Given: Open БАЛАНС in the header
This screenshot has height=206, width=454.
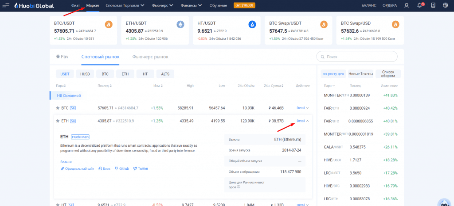Looking at the screenshot, I should coord(369,5).
